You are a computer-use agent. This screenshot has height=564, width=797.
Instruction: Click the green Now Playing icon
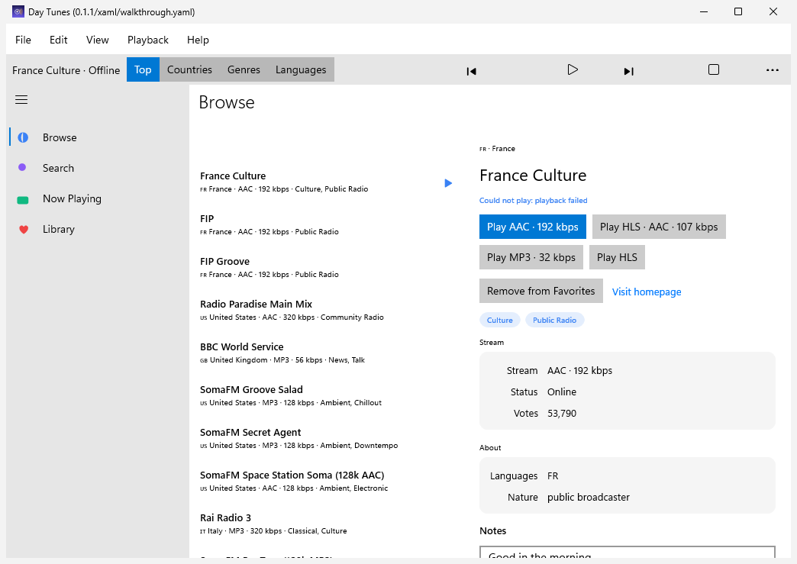(23, 200)
